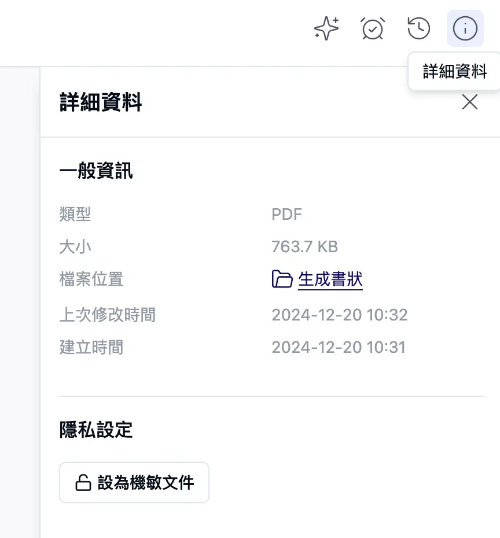Click the 上次修改時間 field label
Screen dimensions: 500x538
(107, 315)
